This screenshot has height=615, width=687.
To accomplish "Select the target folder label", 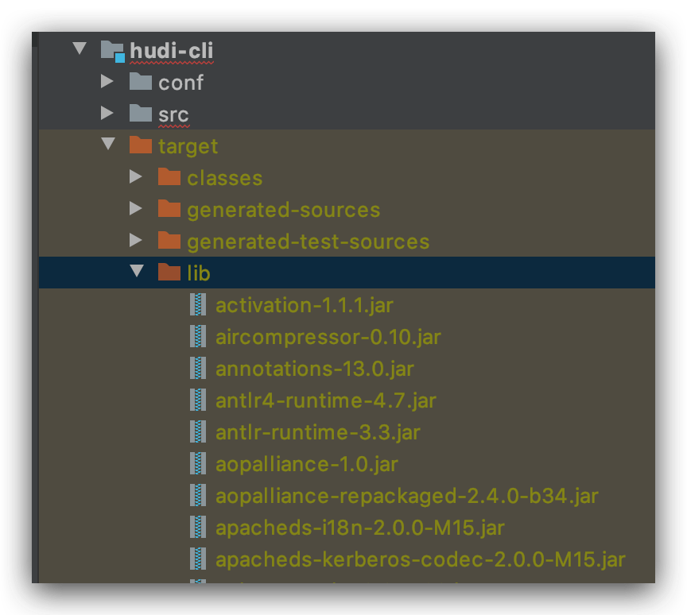I will (188, 147).
